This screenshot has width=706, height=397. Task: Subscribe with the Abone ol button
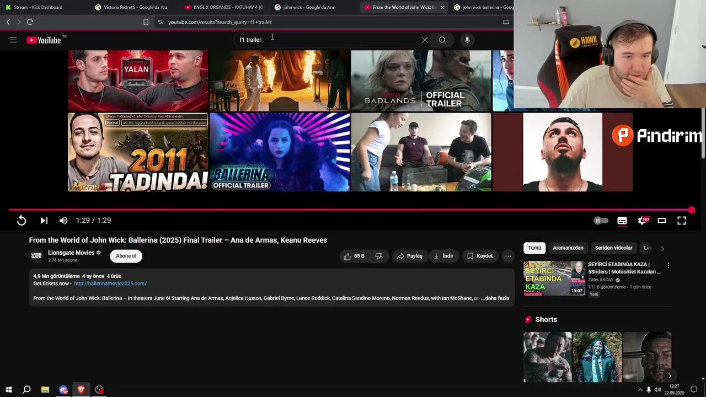tap(126, 256)
